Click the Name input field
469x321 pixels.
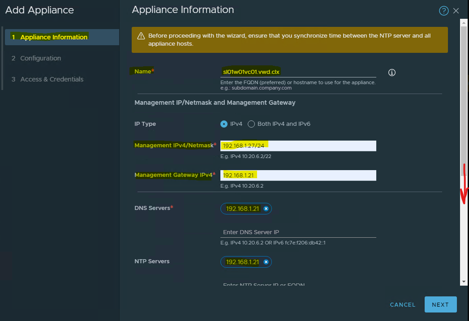pyautogui.click(x=298, y=72)
